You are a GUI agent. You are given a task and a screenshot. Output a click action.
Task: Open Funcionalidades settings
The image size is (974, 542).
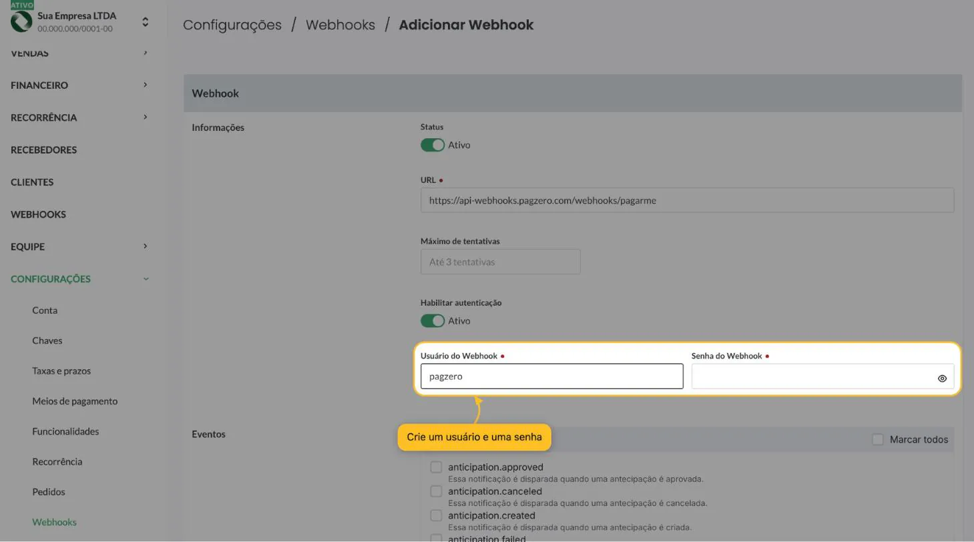point(65,431)
